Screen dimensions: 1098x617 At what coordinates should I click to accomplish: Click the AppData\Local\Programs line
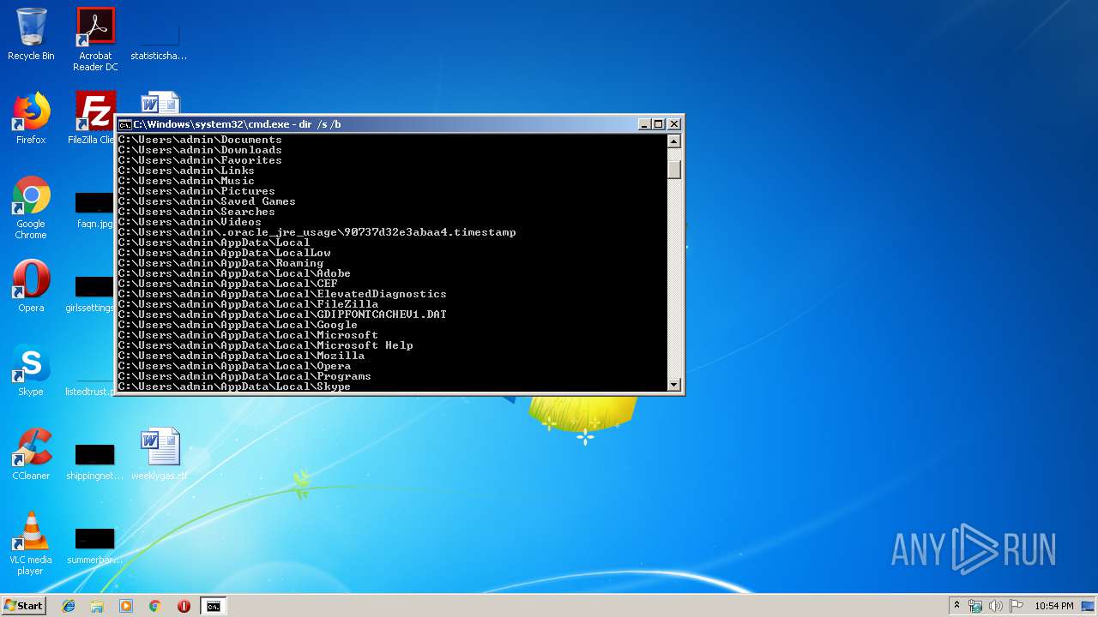click(x=244, y=376)
